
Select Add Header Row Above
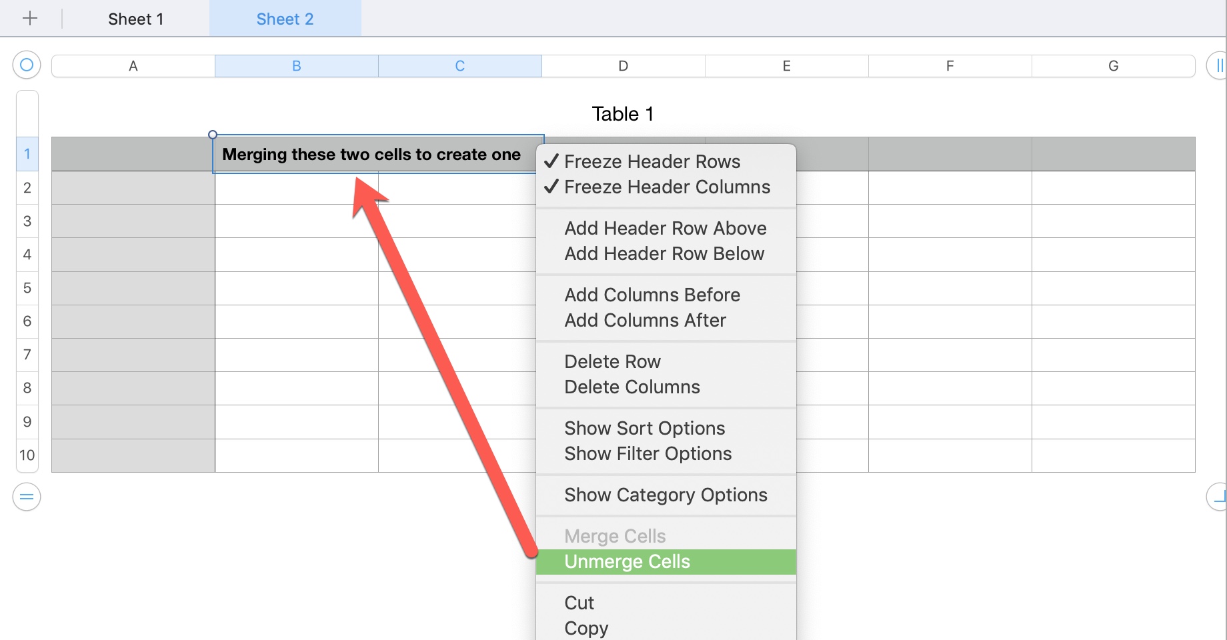665,228
